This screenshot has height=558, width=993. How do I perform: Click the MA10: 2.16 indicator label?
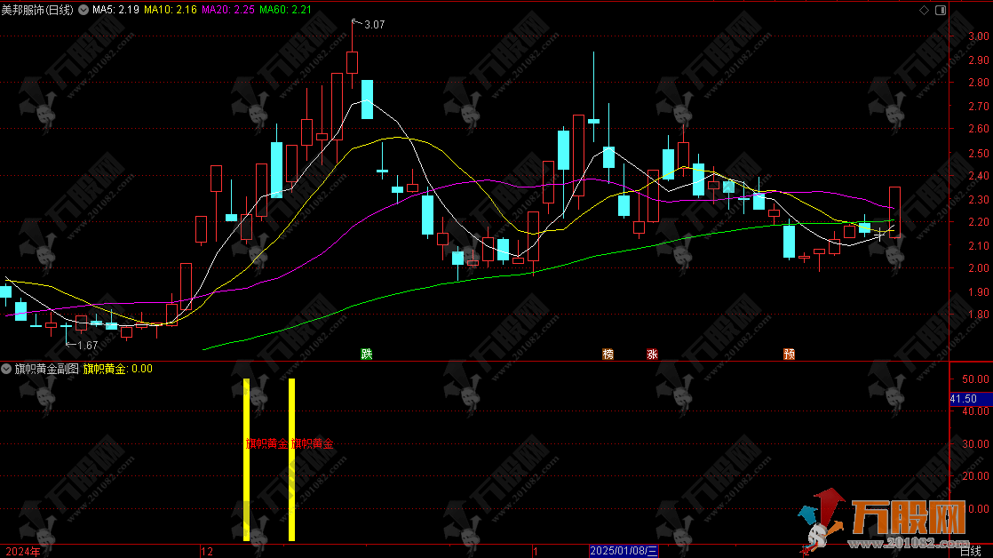click(171, 10)
